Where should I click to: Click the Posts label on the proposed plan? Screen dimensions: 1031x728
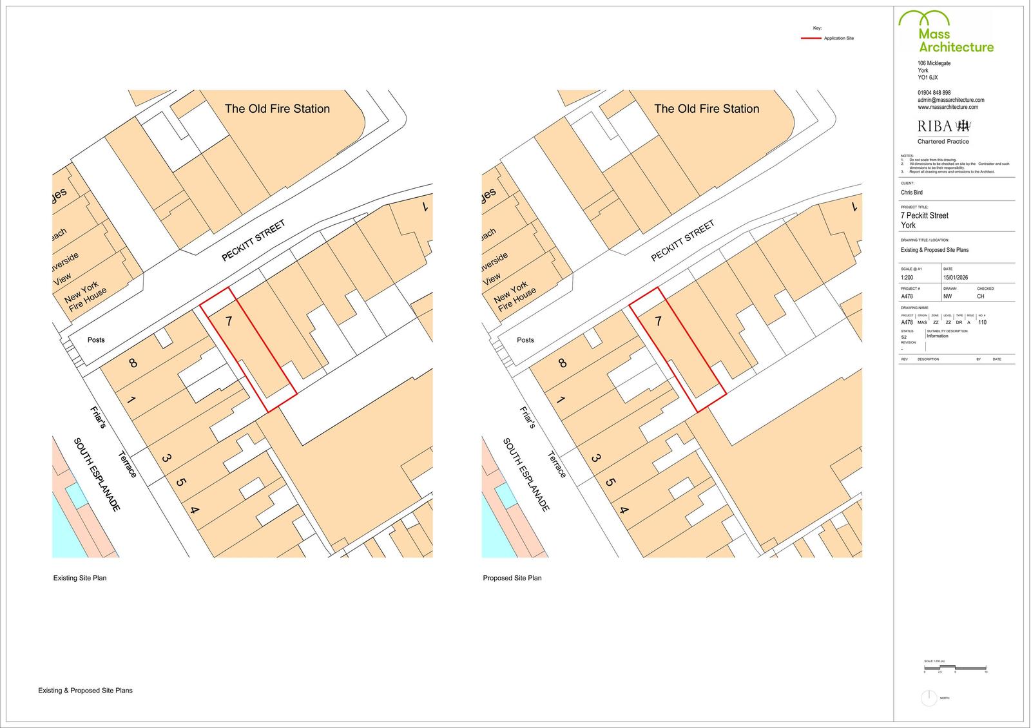pyautogui.click(x=525, y=340)
